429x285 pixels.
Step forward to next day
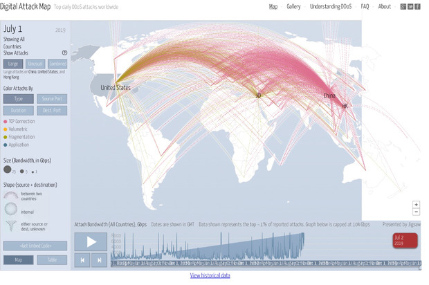point(100,260)
